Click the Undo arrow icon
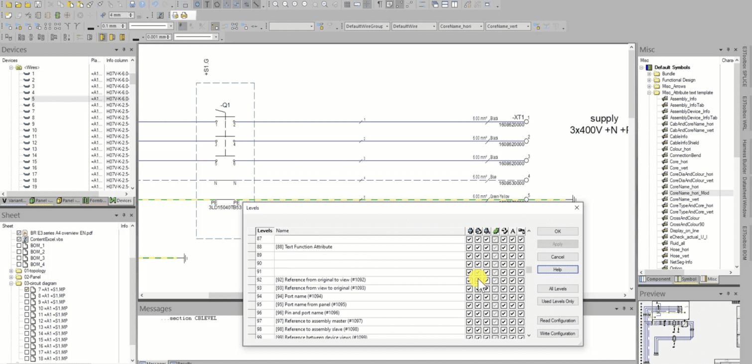 tap(155, 4)
